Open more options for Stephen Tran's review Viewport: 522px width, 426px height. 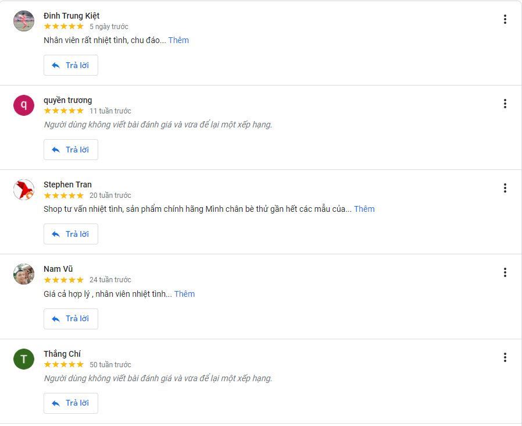[505, 188]
